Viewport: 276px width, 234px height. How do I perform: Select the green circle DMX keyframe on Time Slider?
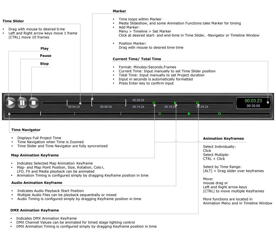click(x=197, y=103)
